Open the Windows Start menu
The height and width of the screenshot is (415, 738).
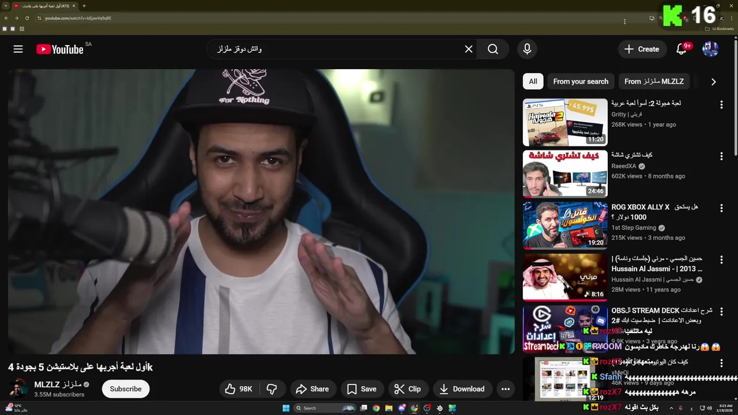tap(286, 408)
